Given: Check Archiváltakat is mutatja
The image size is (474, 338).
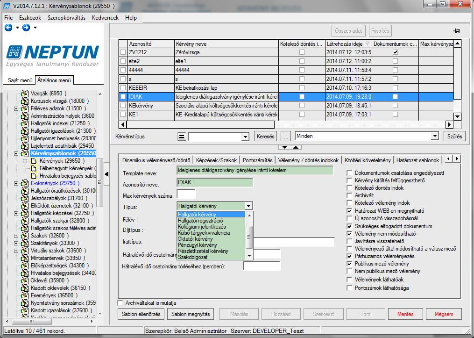Looking at the screenshot, I should pos(120,303).
